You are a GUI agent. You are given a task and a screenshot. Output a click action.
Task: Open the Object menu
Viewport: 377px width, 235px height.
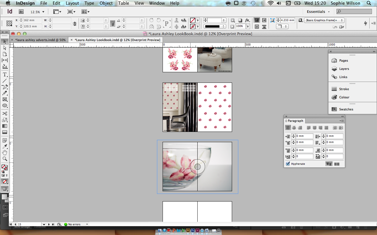pyautogui.click(x=106, y=3)
